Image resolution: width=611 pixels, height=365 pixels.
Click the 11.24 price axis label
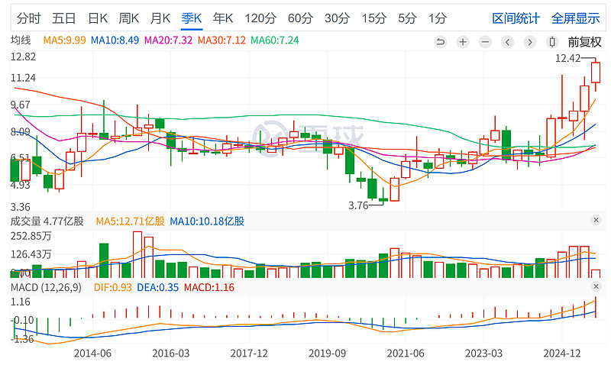[23, 78]
